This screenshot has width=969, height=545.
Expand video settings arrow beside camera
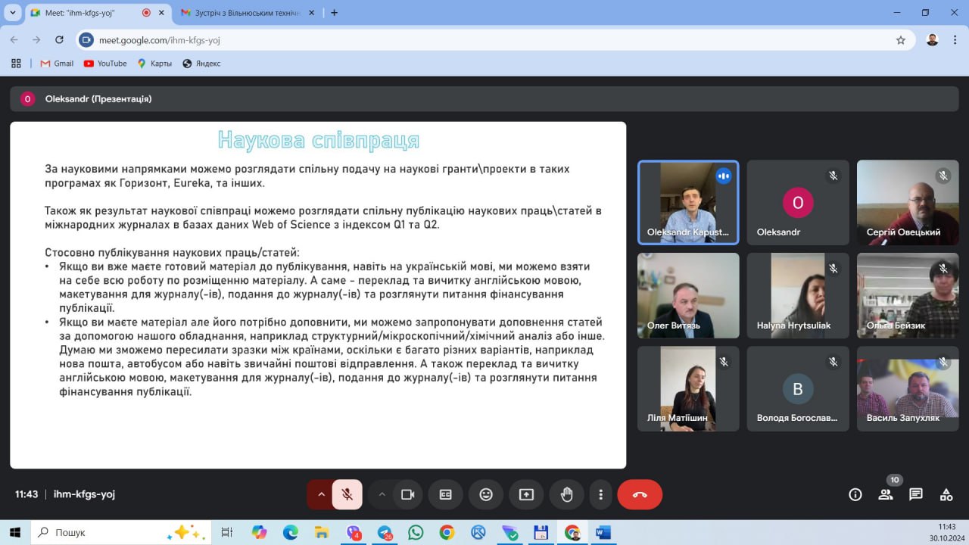pos(382,494)
